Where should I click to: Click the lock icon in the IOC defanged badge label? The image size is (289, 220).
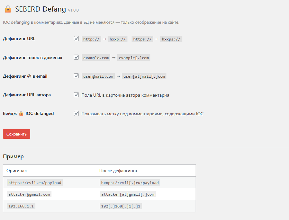21,114
